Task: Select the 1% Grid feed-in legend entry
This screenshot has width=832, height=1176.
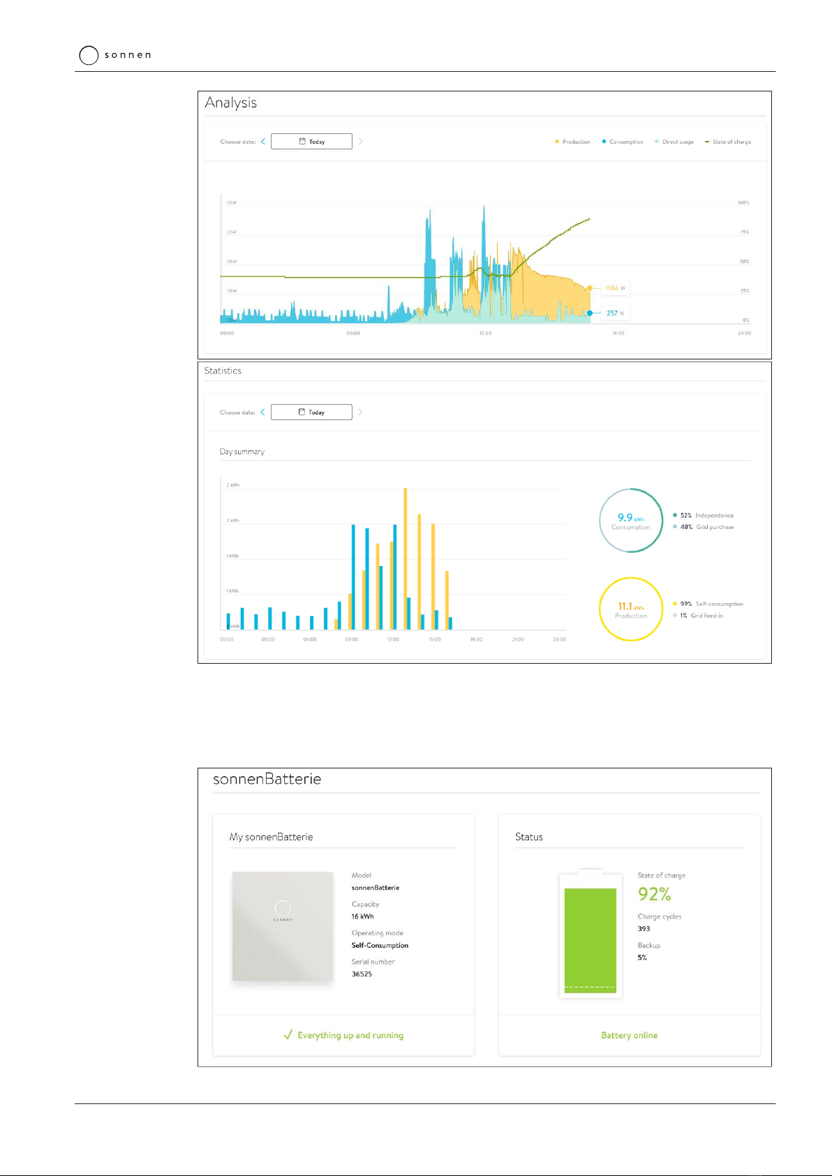Action: (698, 616)
